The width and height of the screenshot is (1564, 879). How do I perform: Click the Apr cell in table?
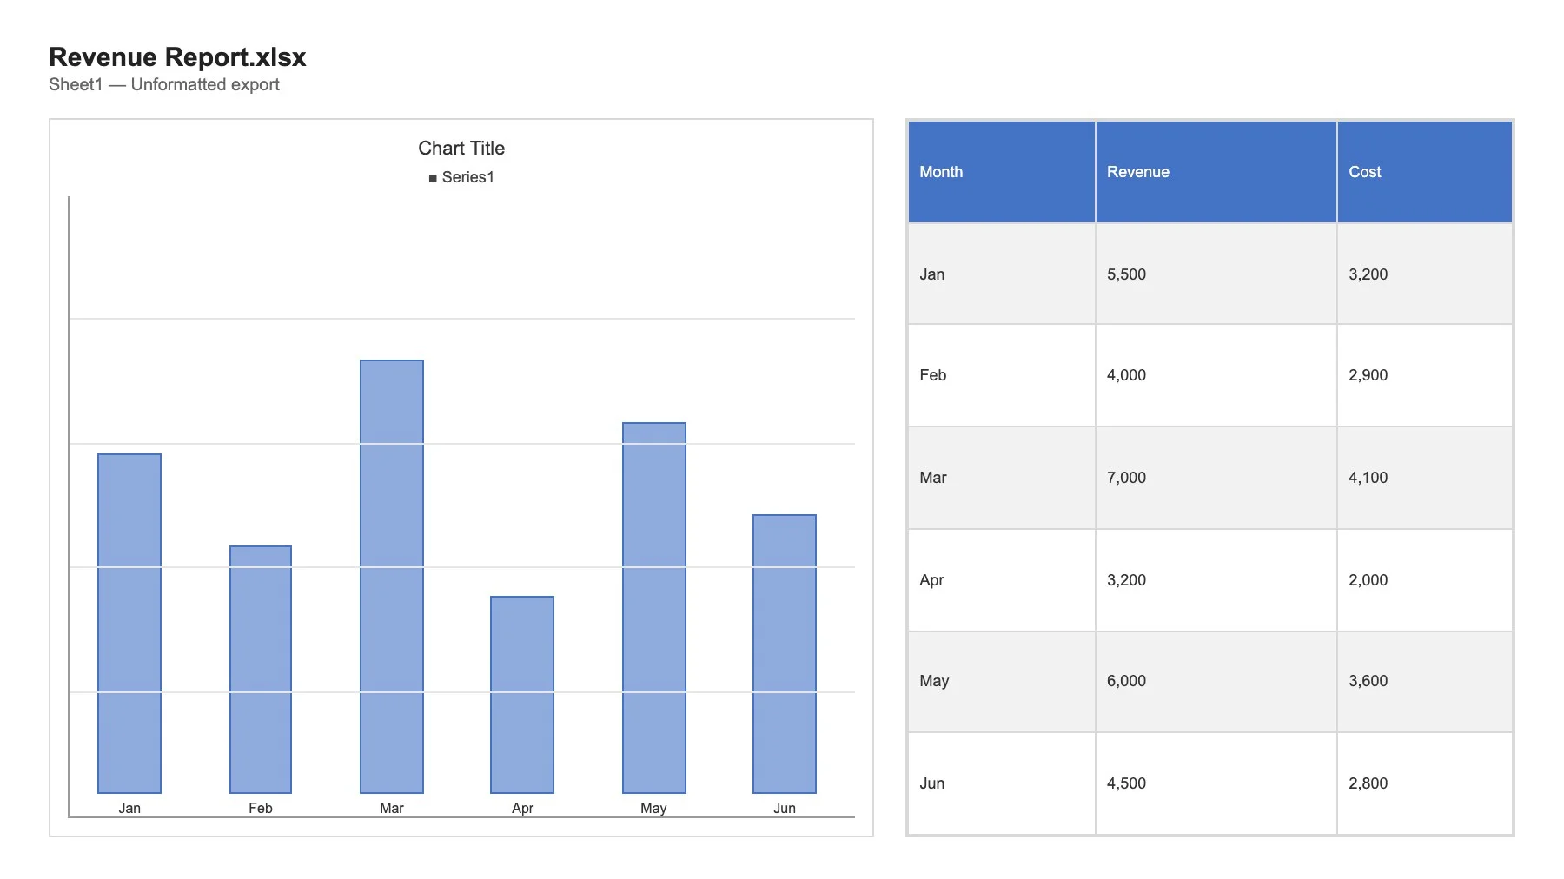(x=1002, y=580)
